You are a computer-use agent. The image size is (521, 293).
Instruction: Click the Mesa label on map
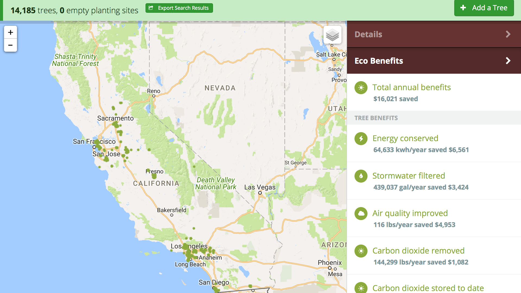[x=335, y=274]
